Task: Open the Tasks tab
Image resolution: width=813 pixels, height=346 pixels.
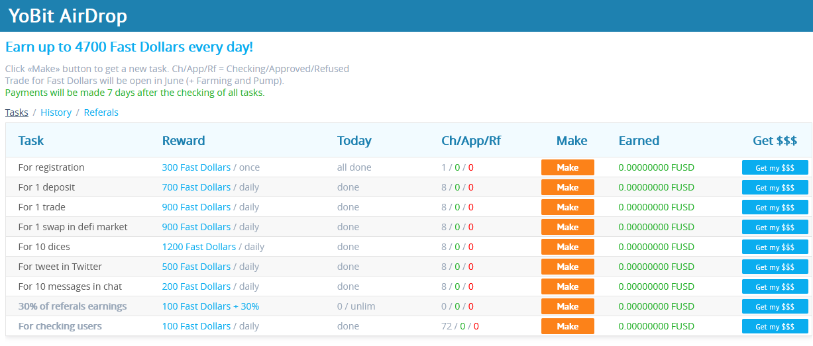Action: coord(17,112)
